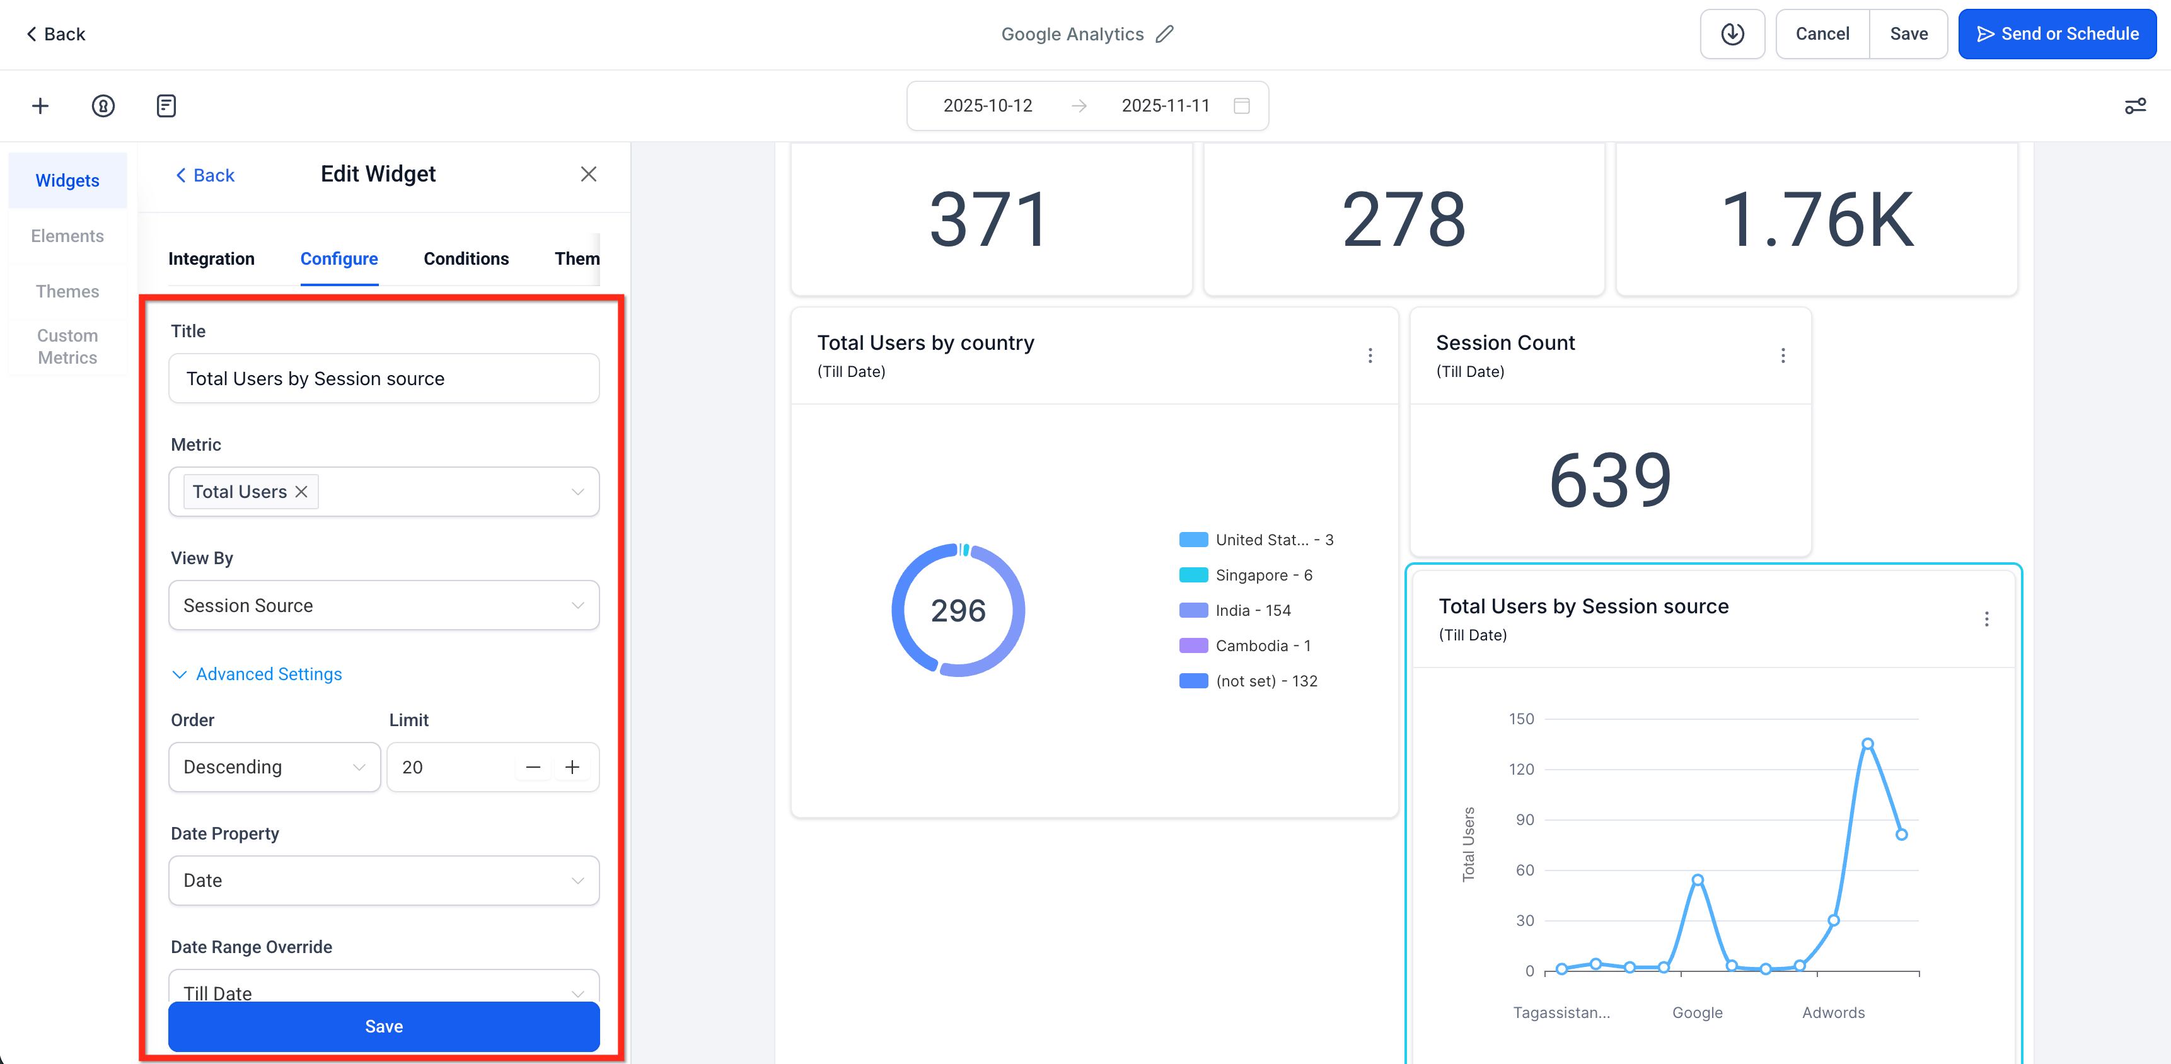Open the View By Session Source dropdown
The image size is (2171, 1064).
(383, 605)
